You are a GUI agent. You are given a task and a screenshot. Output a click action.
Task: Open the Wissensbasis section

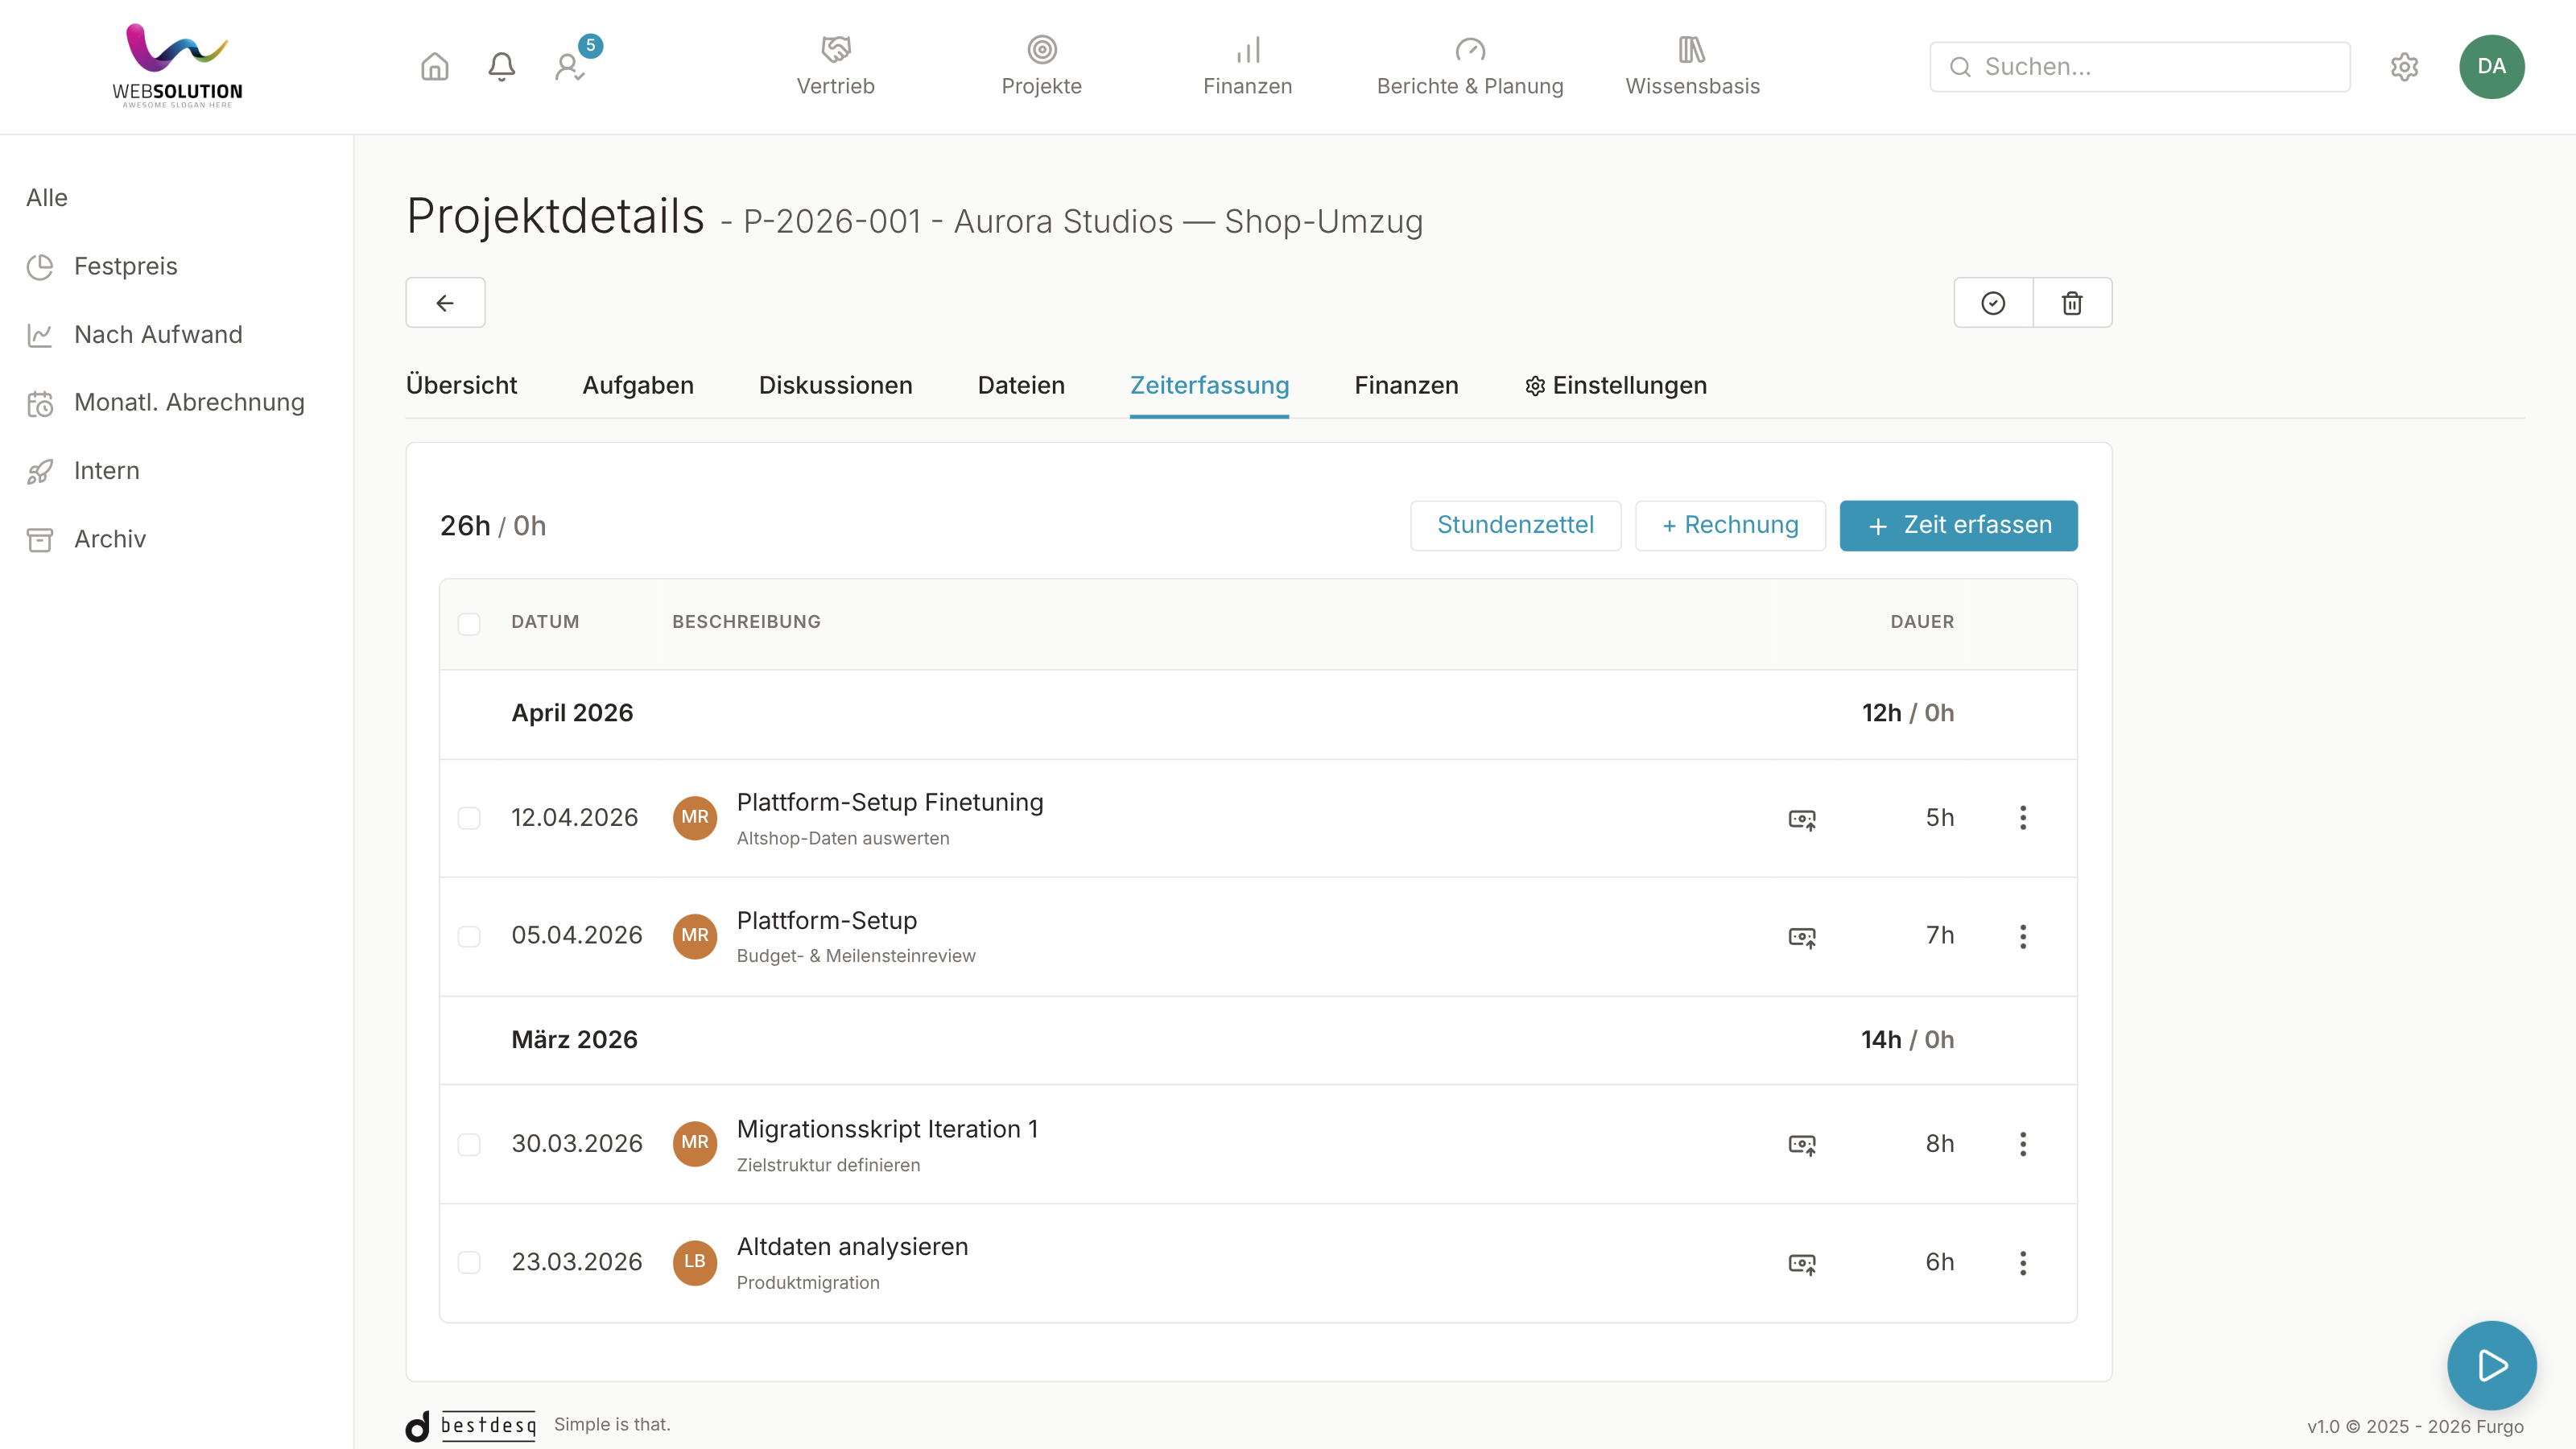point(1692,66)
